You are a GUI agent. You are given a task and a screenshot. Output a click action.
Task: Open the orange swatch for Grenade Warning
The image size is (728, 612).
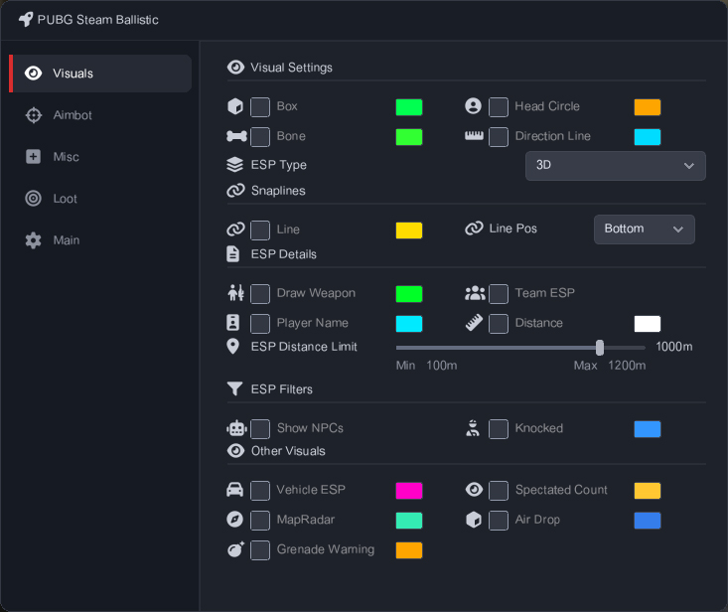coord(409,550)
